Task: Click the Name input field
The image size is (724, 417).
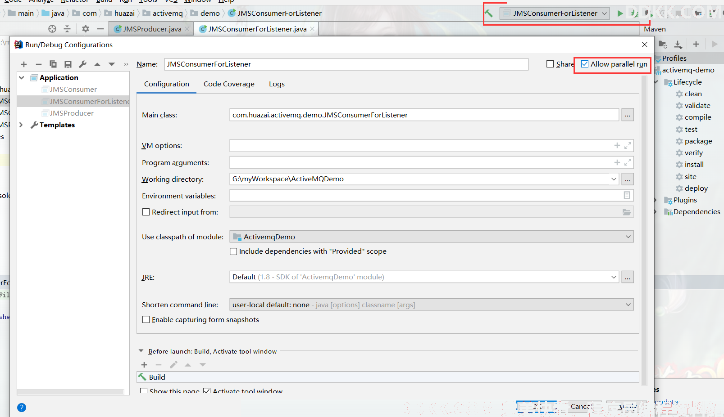Action: point(346,64)
